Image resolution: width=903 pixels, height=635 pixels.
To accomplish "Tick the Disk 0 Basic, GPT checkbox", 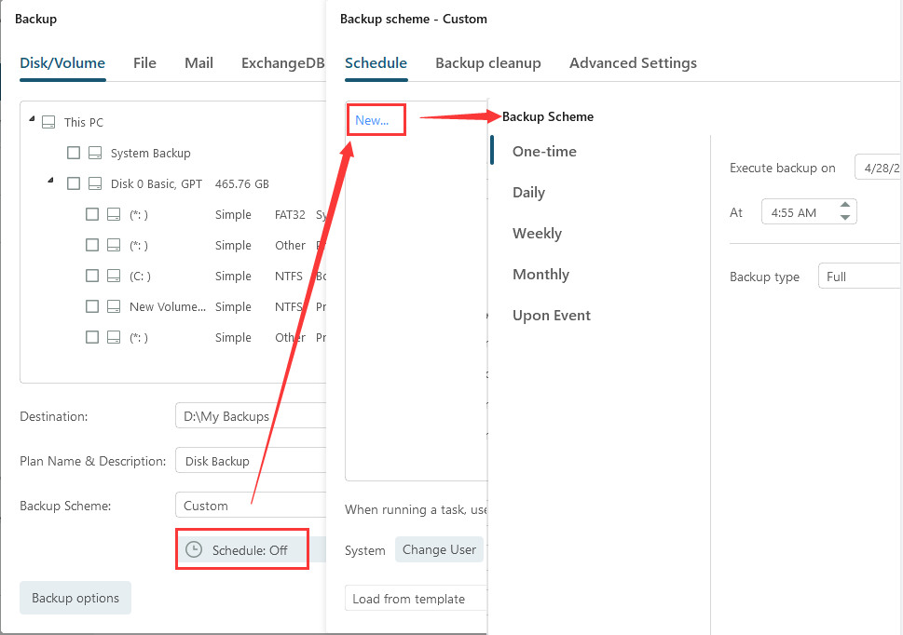I will (74, 183).
